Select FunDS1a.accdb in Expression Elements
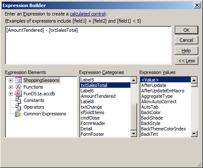The height and width of the screenshot is (168, 203). click(x=39, y=94)
